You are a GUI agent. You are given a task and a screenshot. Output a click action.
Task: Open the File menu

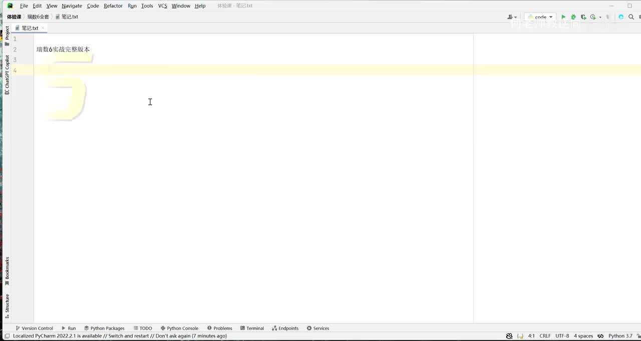tap(24, 6)
